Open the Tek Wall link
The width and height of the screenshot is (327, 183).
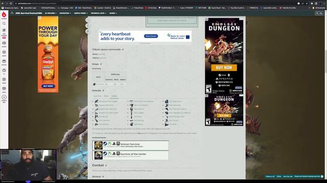coord(173,124)
